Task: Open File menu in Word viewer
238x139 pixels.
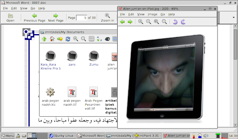Action: [5, 8]
